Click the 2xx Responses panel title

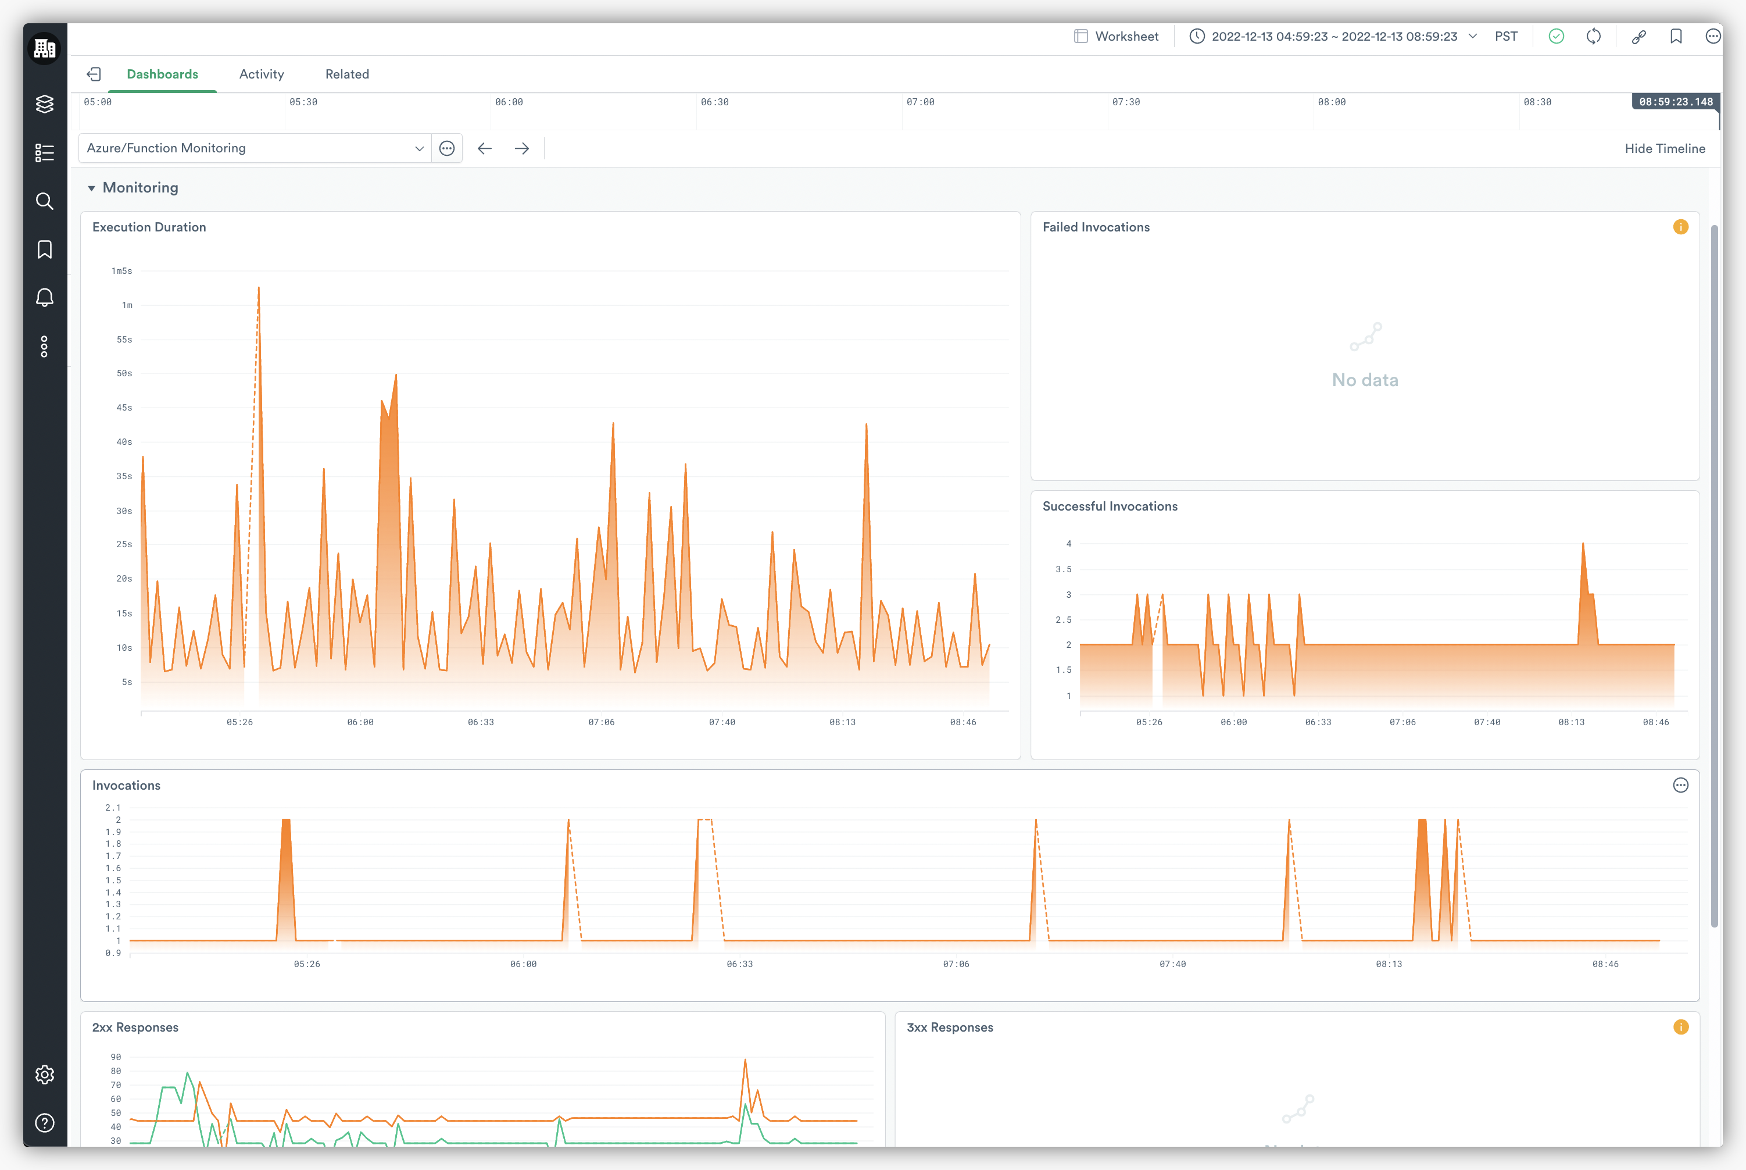pyautogui.click(x=135, y=1028)
